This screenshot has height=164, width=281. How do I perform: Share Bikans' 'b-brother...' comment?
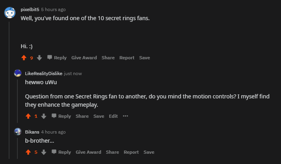coord(112,152)
